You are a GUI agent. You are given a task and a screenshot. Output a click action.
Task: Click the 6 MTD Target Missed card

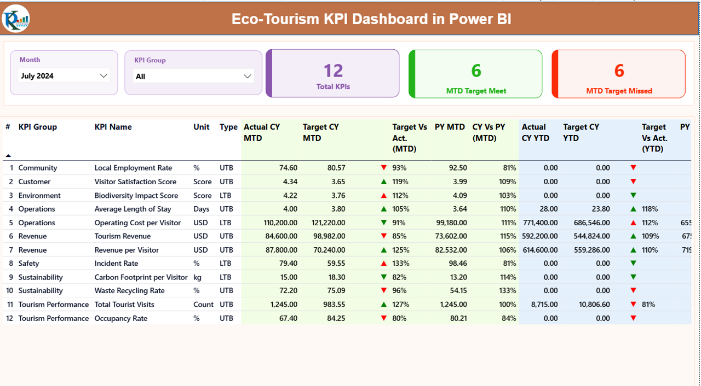tap(618, 73)
